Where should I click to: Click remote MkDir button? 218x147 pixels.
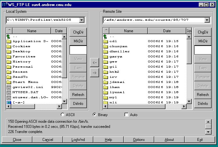click(203, 41)
